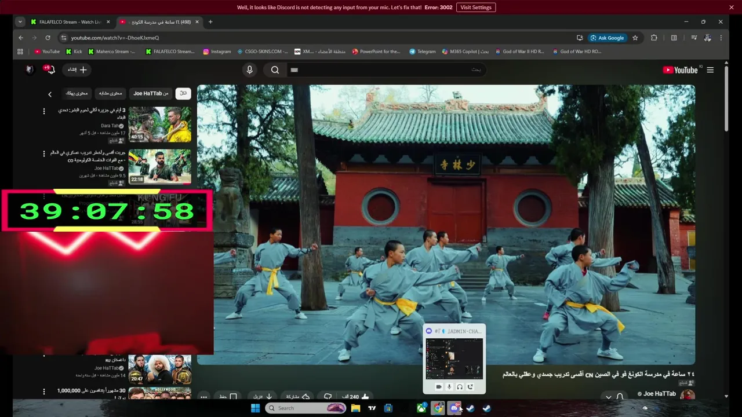The image size is (742, 417).
Task: Open God of War II HD bookmark
Action: [x=519, y=52]
